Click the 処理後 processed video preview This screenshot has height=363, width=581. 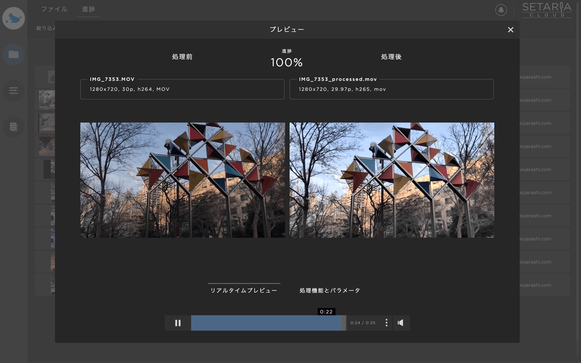click(x=391, y=180)
